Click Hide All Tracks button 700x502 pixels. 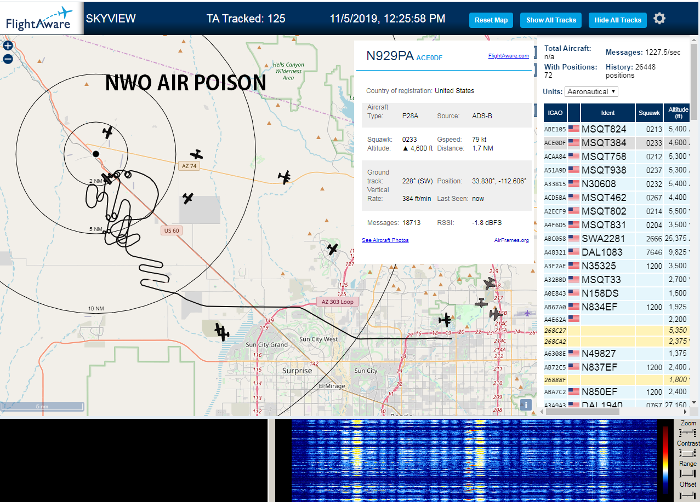point(618,20)
